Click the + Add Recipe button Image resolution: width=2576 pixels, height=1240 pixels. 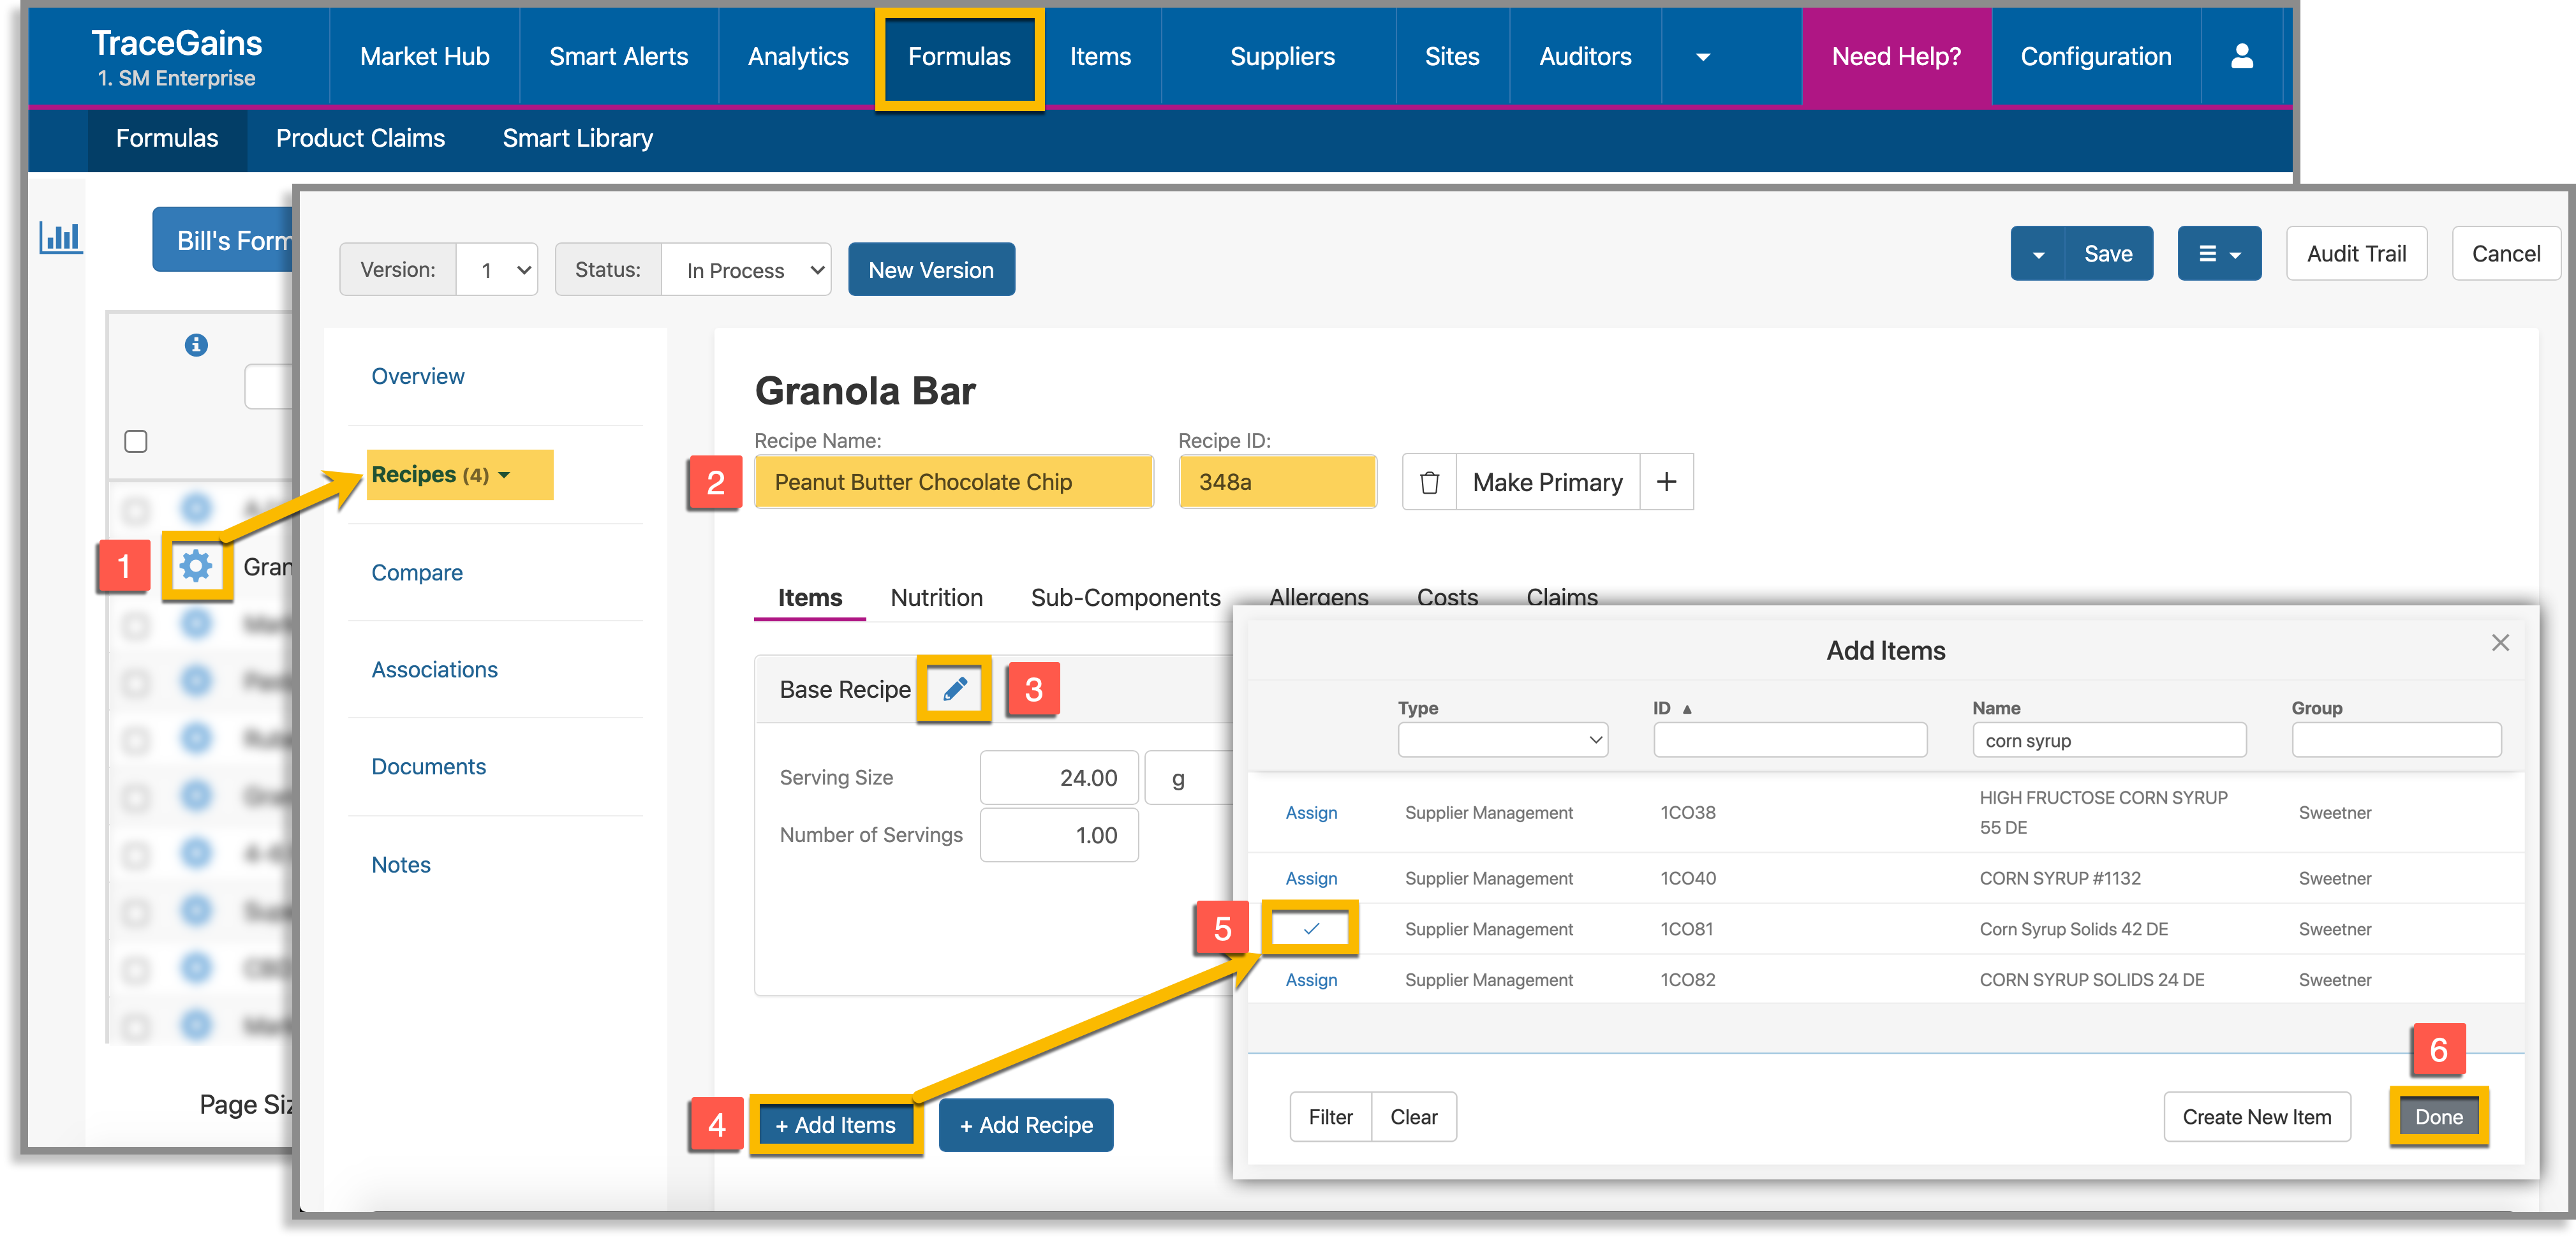(1026, 1125)
